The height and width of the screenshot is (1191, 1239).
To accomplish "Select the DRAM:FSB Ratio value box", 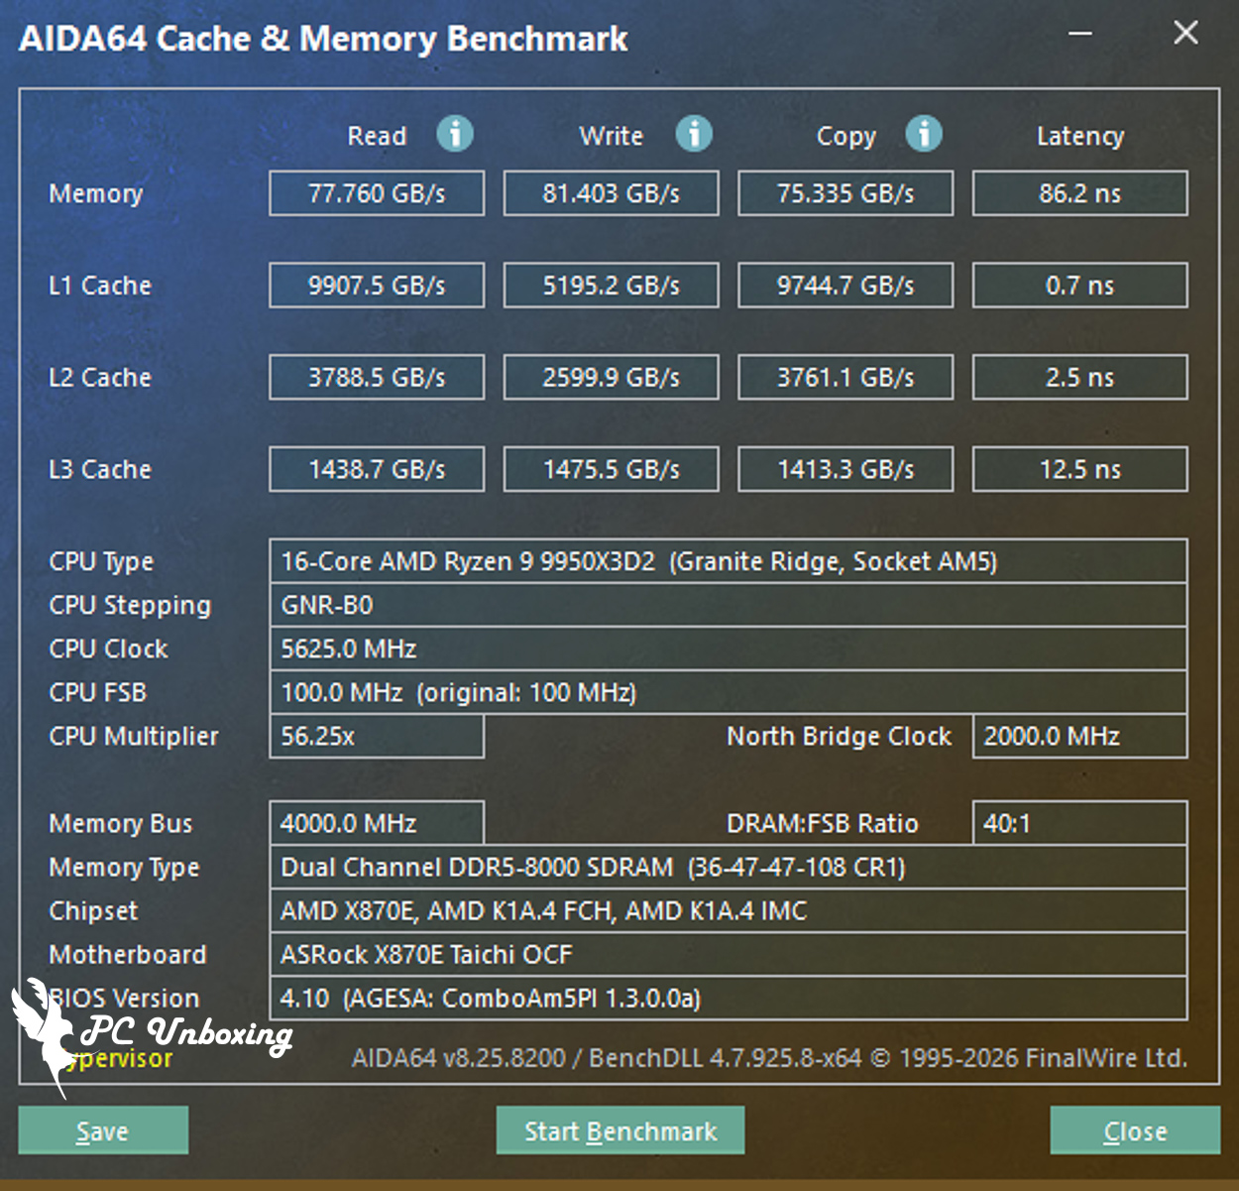I will 1079,823.
